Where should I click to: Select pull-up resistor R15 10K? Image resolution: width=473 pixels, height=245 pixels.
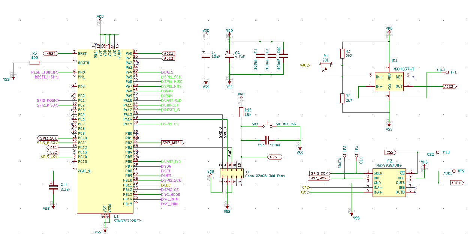click(241, 112)
